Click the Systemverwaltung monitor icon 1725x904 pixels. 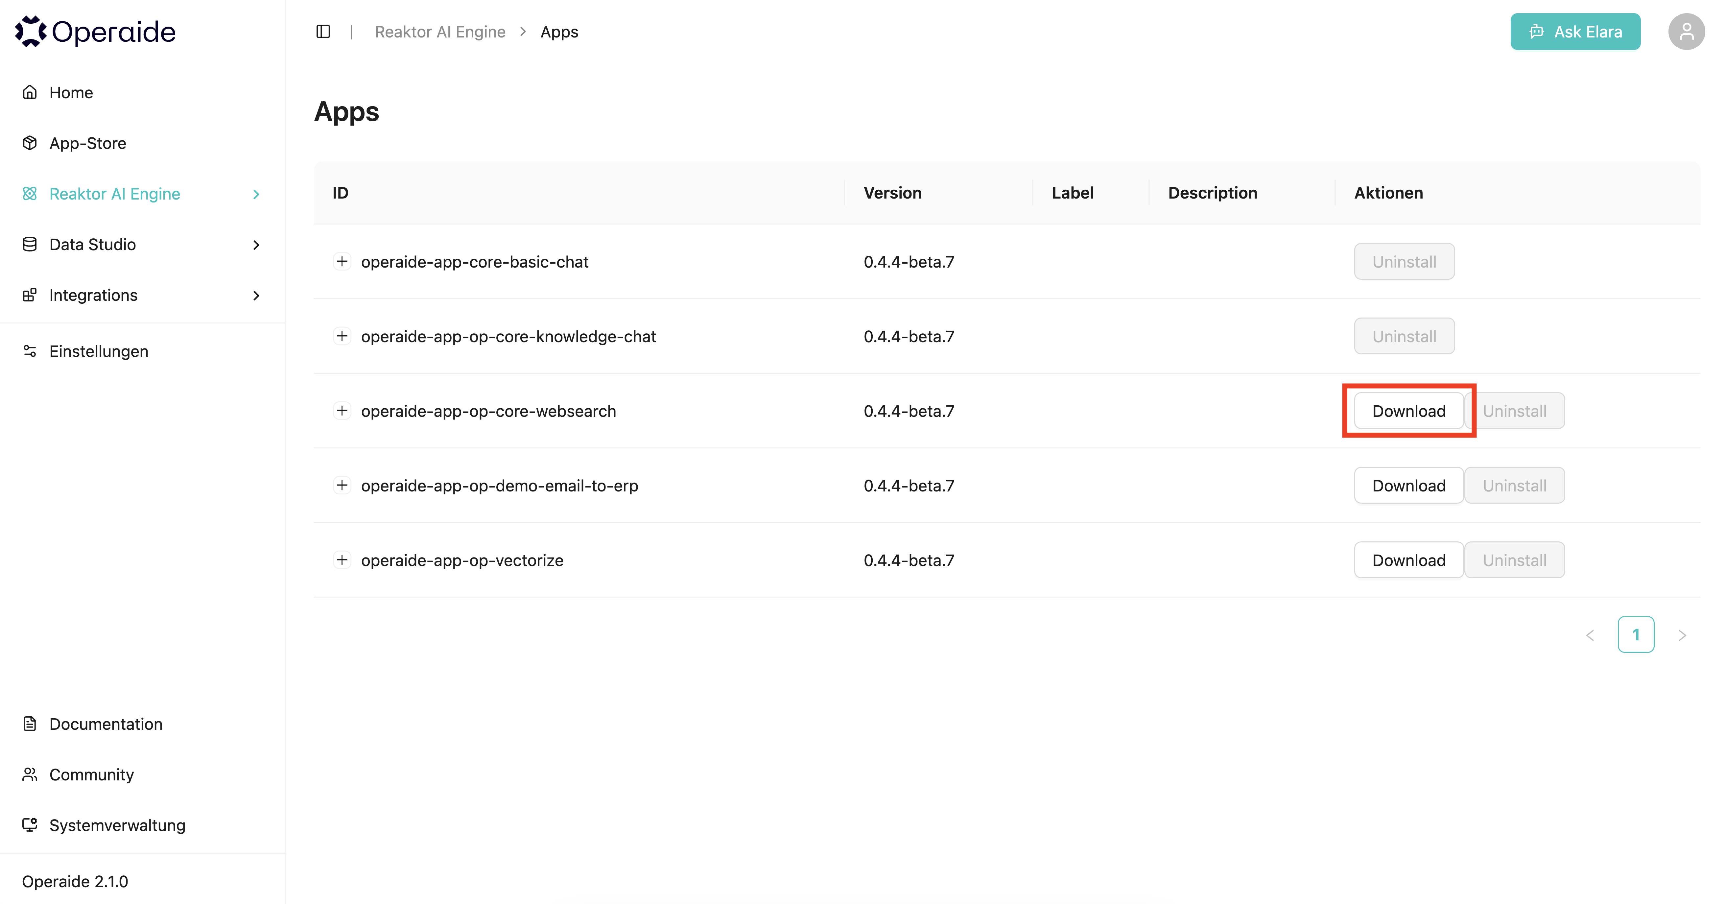pos(30,825)
